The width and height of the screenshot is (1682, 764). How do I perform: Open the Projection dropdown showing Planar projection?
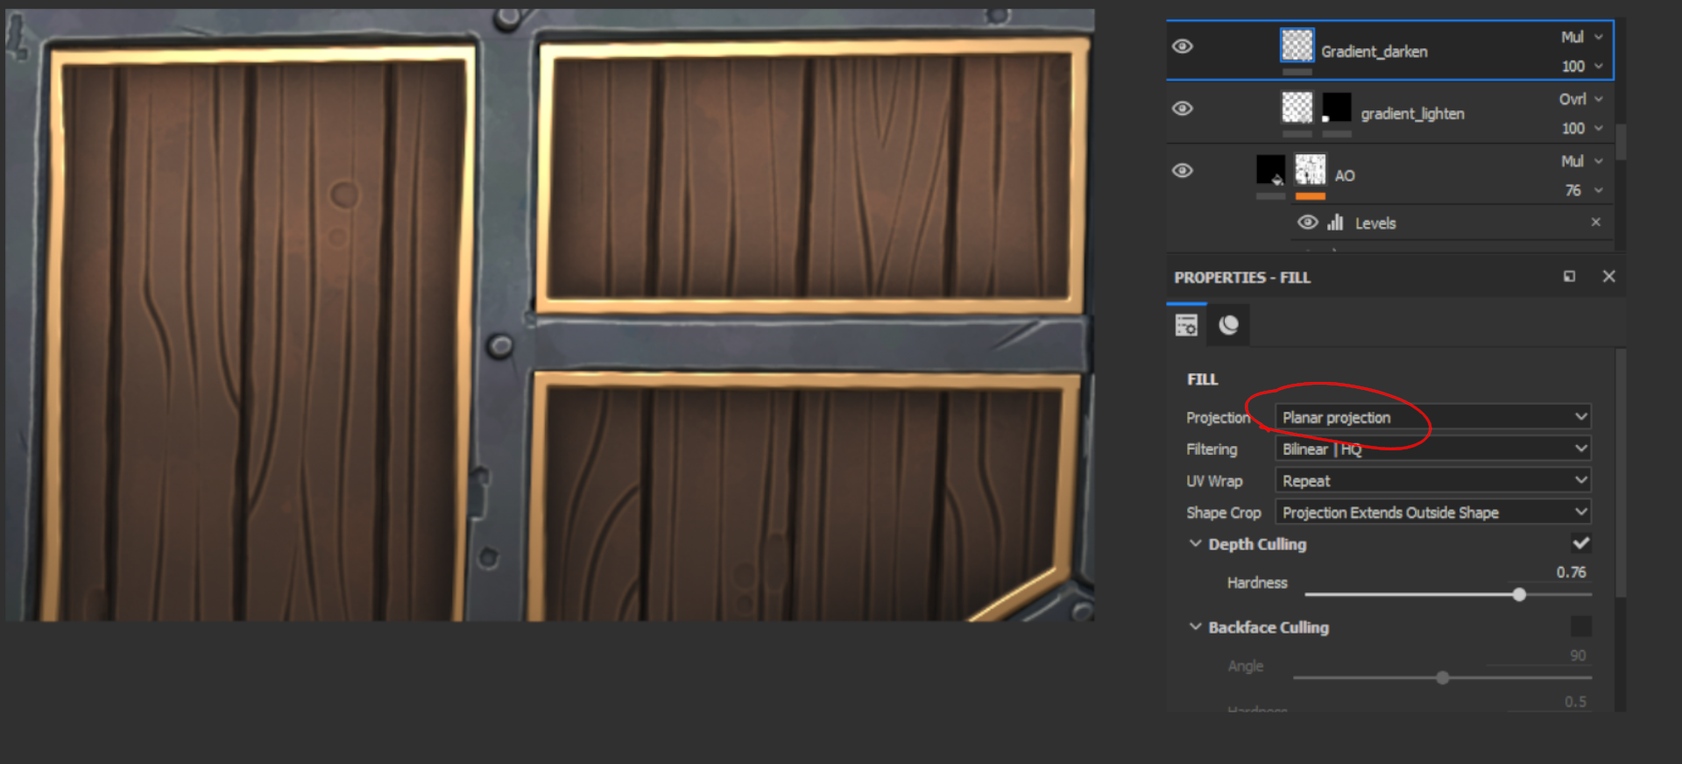tap(1432, 417)
